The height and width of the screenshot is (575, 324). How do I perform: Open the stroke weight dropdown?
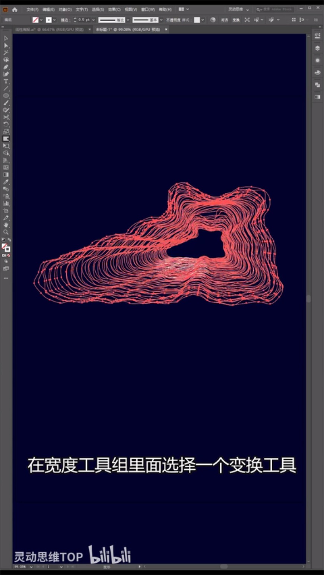(x=93, y=20)
